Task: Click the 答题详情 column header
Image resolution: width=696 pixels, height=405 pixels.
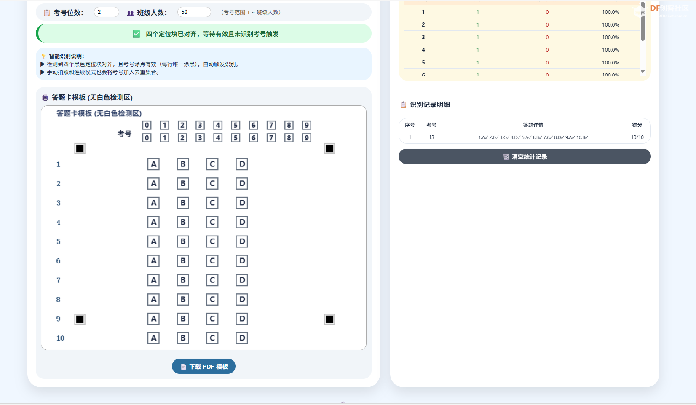Action: (533, 125)
